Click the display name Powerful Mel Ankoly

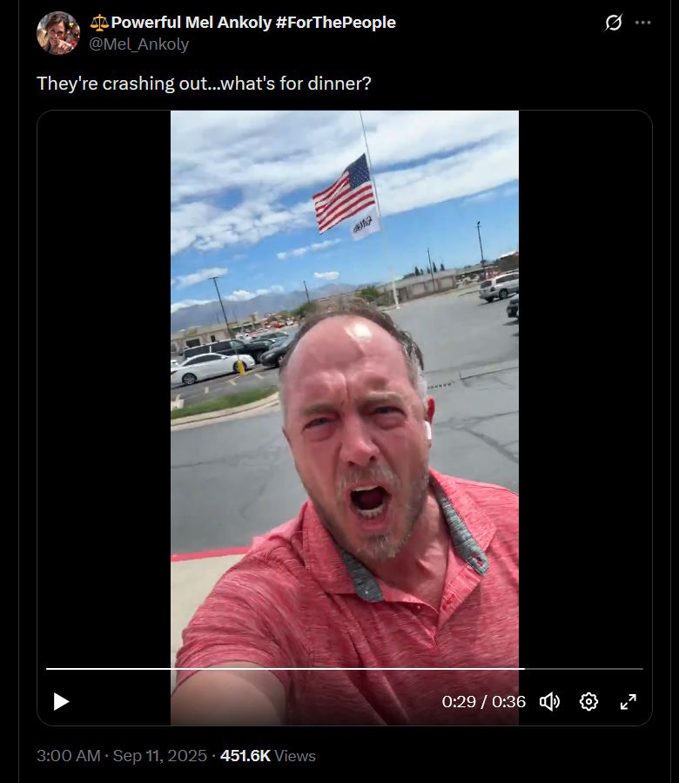[192, 23]
